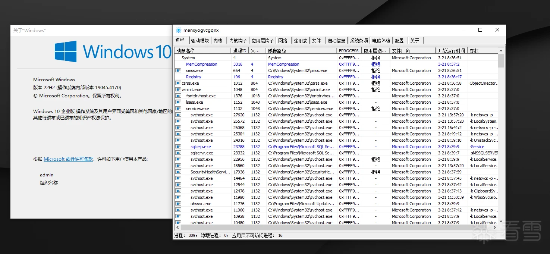Click the process ID cell 23788
The height and width of the screenshot is (254, 550).
click(239, 147)
